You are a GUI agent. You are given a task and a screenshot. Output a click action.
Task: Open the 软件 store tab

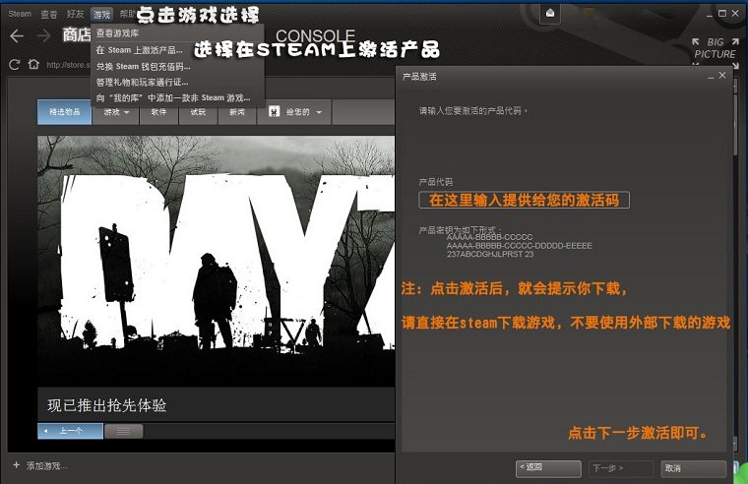point(158,112)
